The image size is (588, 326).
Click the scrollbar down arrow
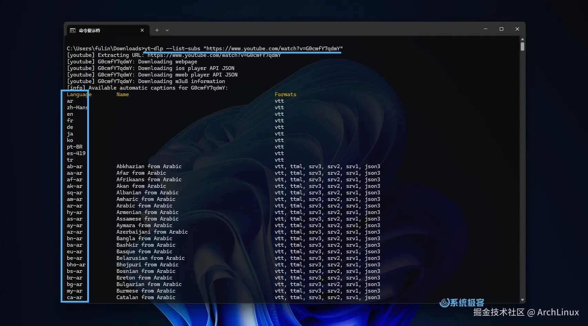[523, 300]
